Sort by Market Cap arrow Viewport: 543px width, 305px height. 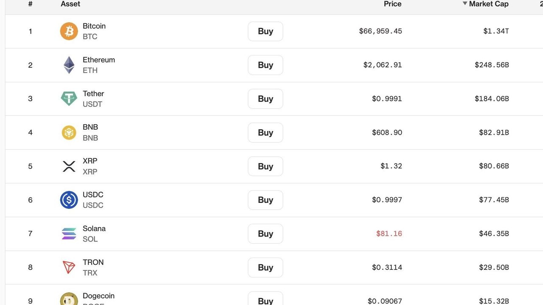[x=465, y=4]
